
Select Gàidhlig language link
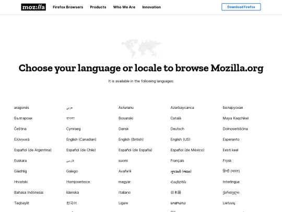point(20,171)
